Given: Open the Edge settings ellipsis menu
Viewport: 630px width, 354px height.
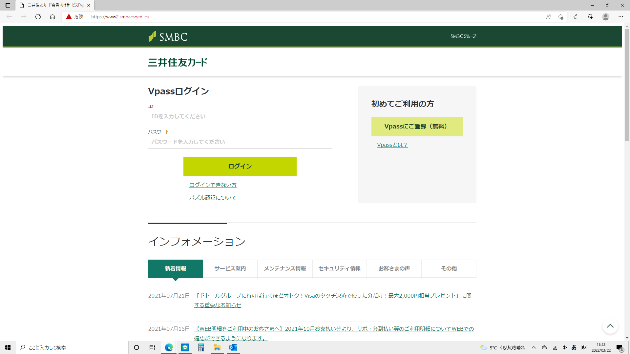Looking at the screenshot, I should pos(621,17).
